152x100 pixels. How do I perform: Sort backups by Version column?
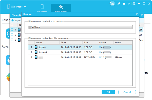[105, 43]
